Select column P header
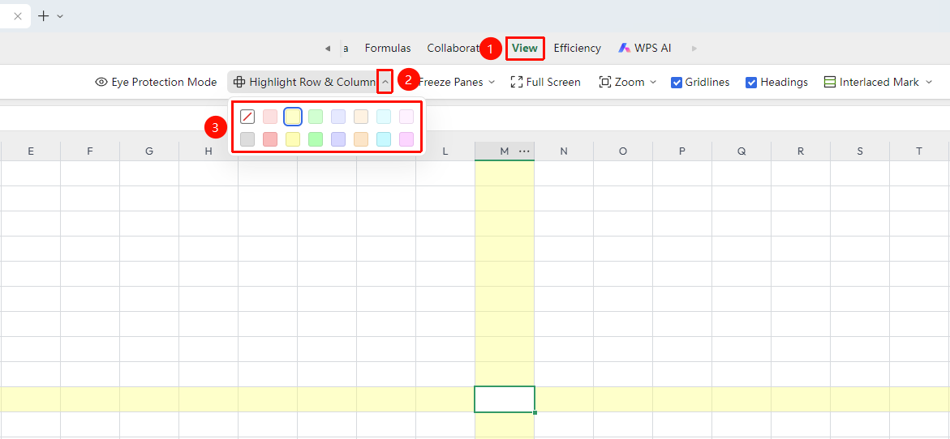 [x=682, y=151]
